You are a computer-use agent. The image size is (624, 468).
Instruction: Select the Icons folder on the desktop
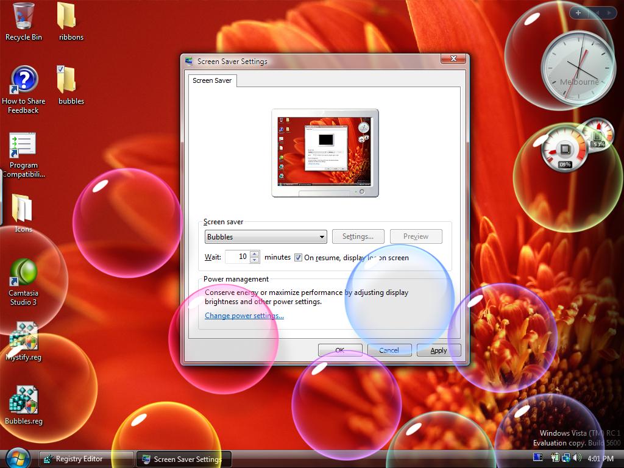coord(23,213)
